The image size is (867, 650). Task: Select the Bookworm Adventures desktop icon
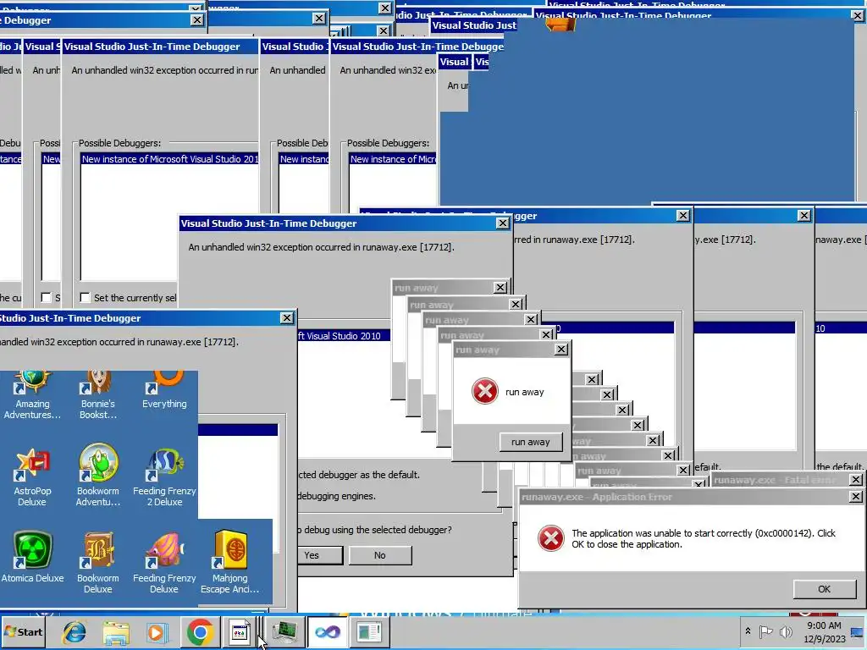pyautogui.click(x=98, y=476)
